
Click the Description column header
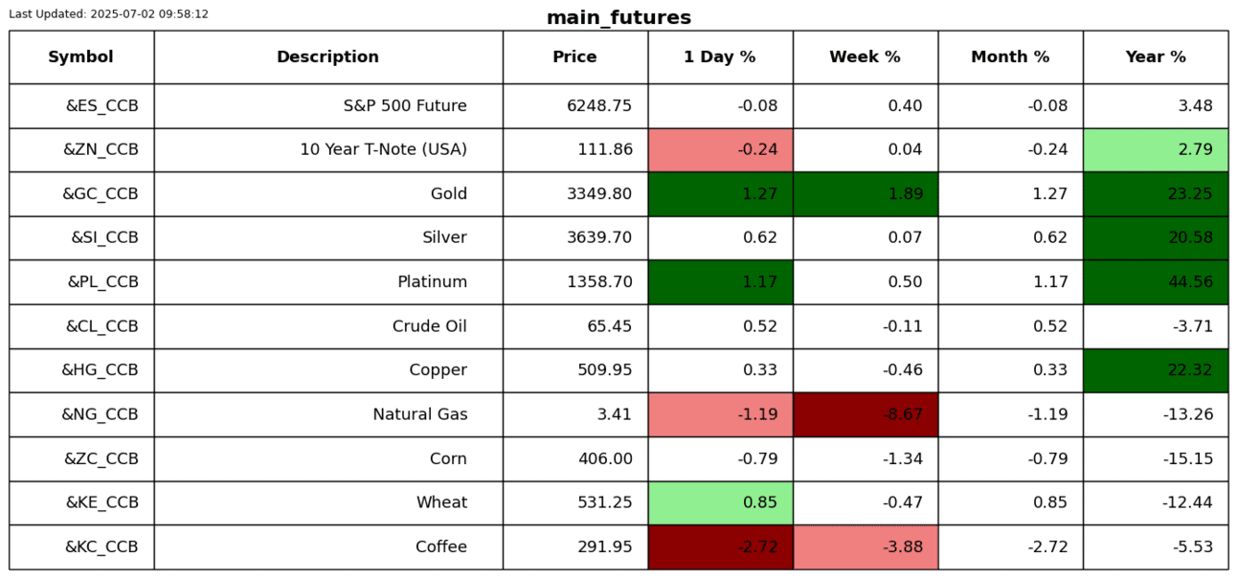pos(328,57)
